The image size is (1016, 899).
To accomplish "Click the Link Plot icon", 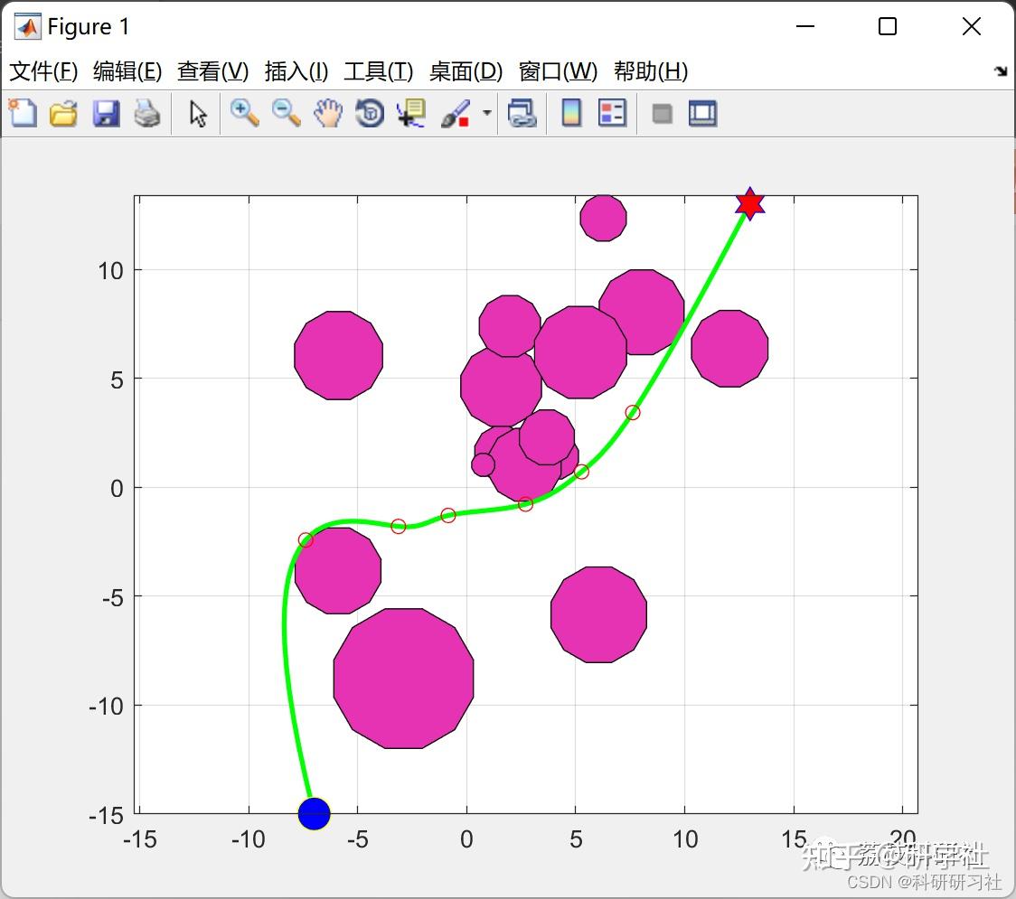I will click(x=522, y=113).
